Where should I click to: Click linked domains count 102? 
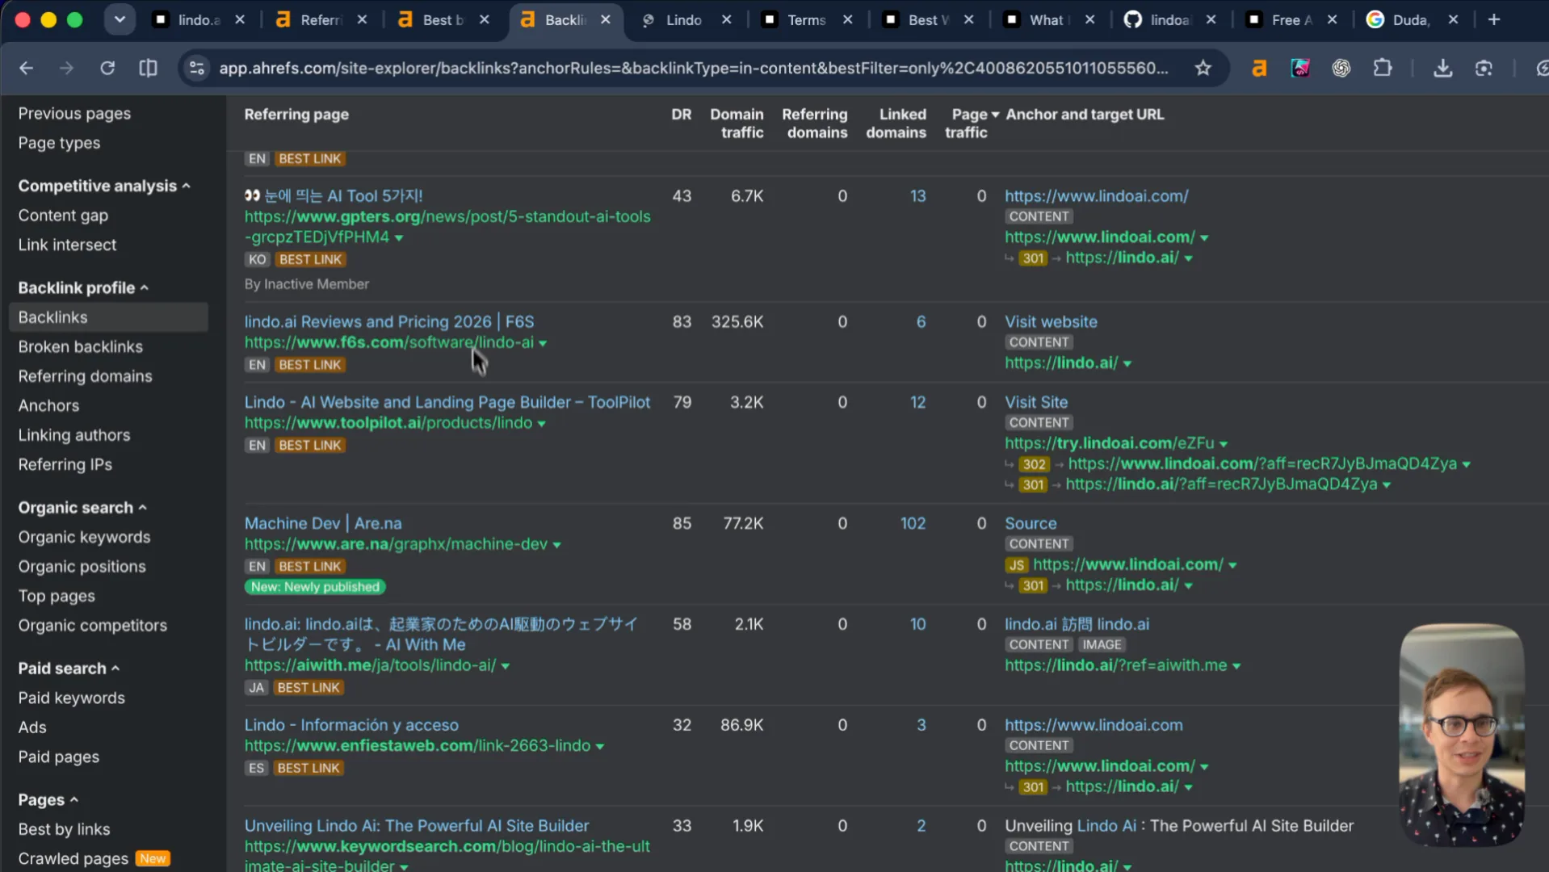(x=913, y=524)
